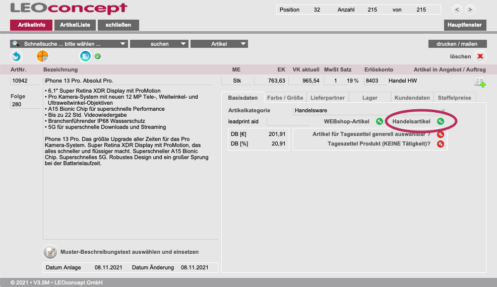Click the blue undo arrow icon
Viewport: 497px width, 287px height.
point(16,56)
